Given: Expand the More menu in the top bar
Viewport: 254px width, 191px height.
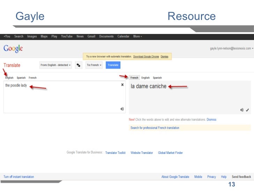Looking at the screenshot, I should click(137, 36).
